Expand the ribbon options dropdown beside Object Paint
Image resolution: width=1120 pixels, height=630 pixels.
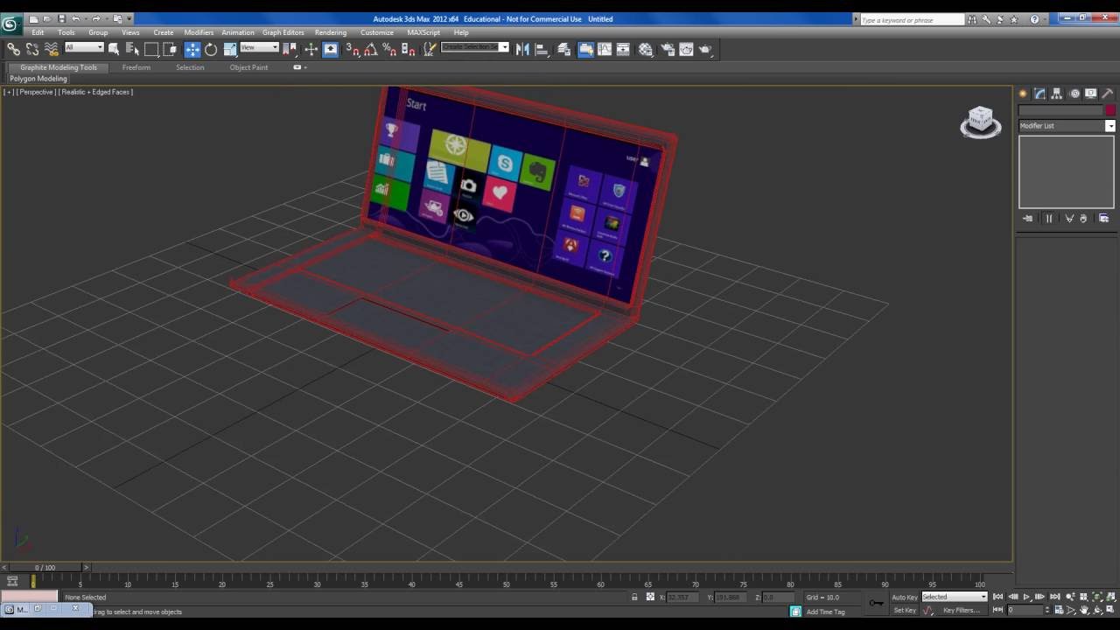click(300, 67)
